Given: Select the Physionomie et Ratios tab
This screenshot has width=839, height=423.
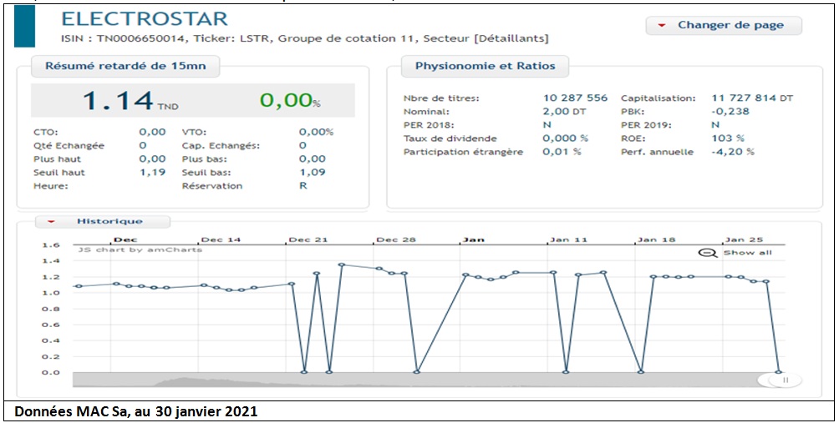Looking at the screenshot, I should 486,66.
